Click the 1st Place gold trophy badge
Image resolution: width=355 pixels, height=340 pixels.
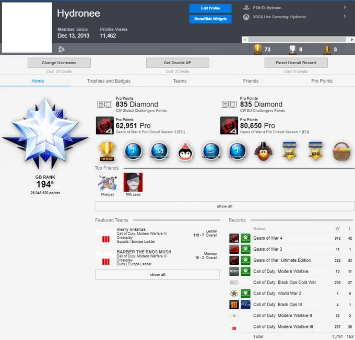click(107, 151)
